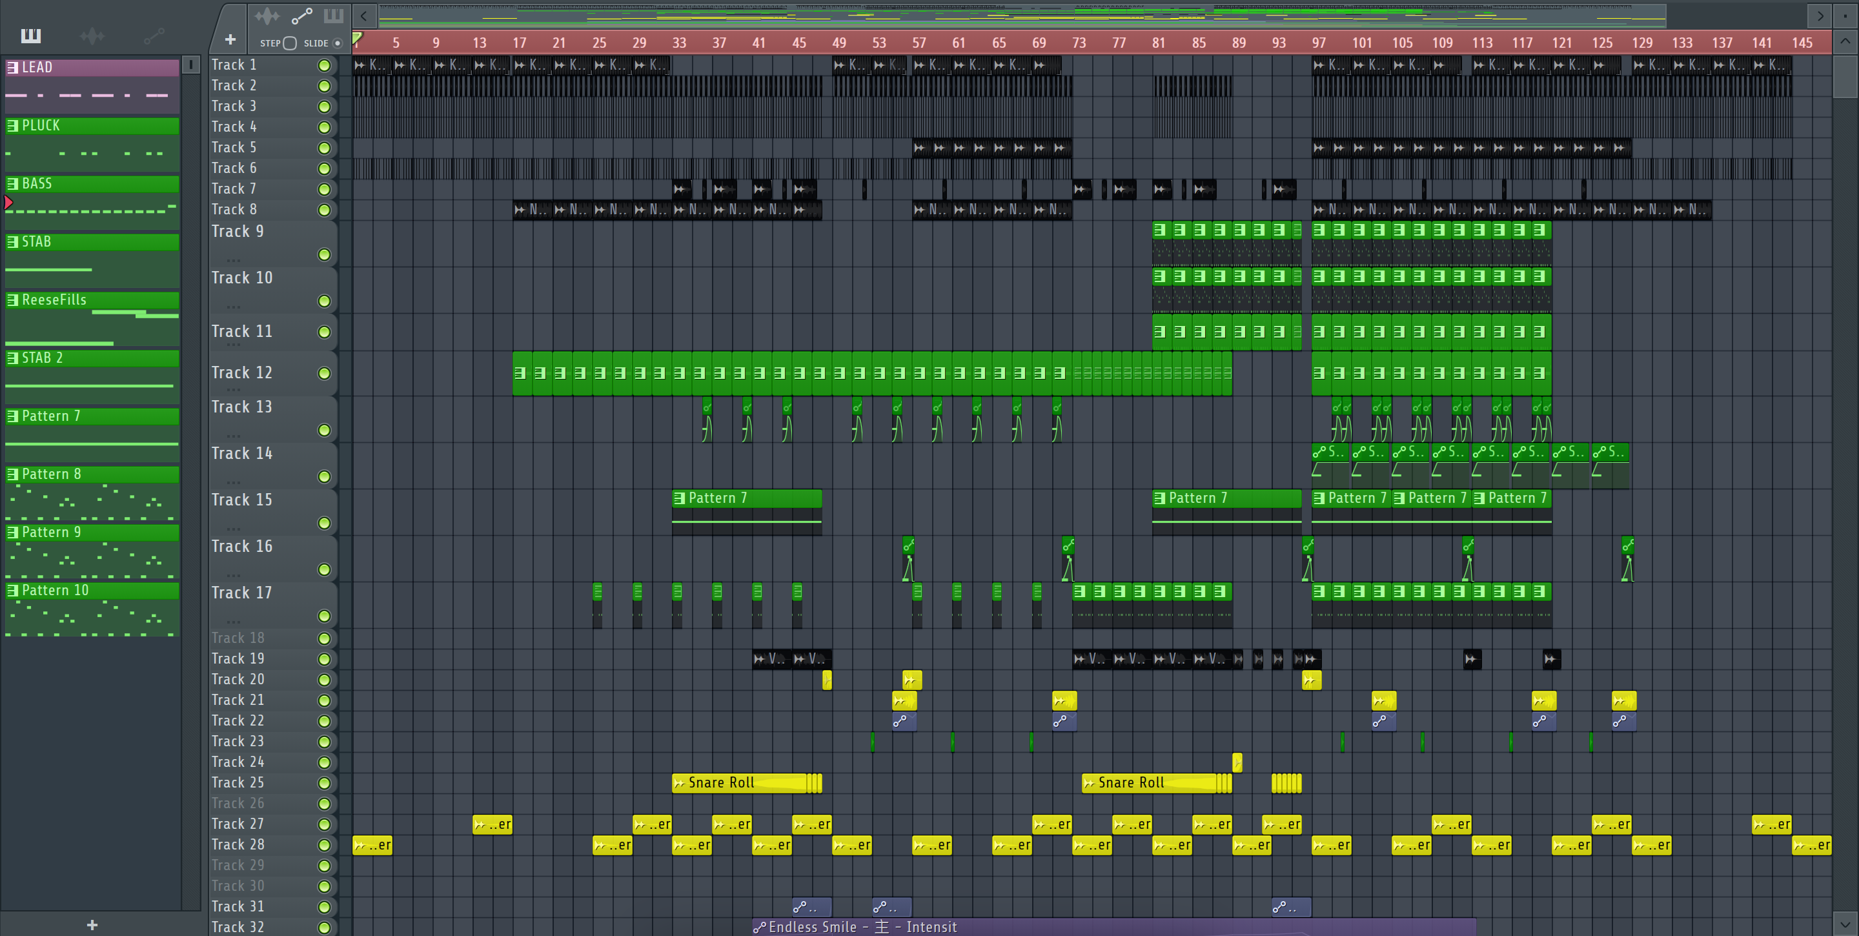The width and height of the screenshot is (1859, 936).
Task: Select the LEAD pattern in the picker
Action: tap(92, 86)
